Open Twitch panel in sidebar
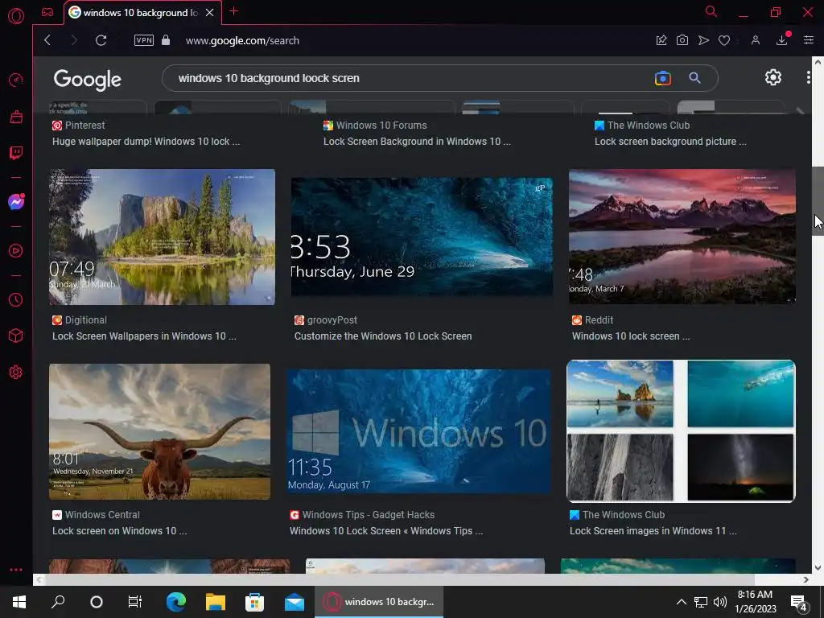824x618 pixels. pos(16,154)
